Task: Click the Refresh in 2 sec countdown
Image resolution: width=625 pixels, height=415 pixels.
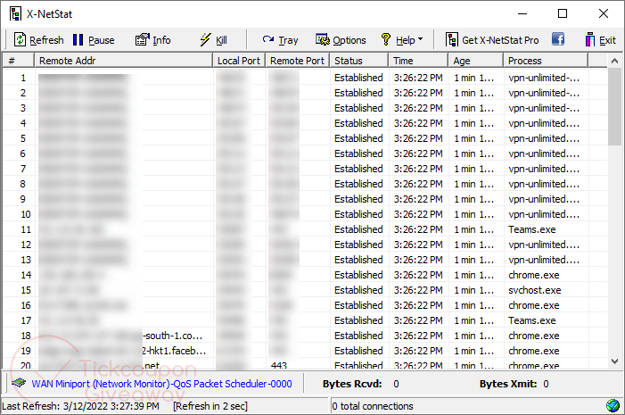Action: pos(210,406)
